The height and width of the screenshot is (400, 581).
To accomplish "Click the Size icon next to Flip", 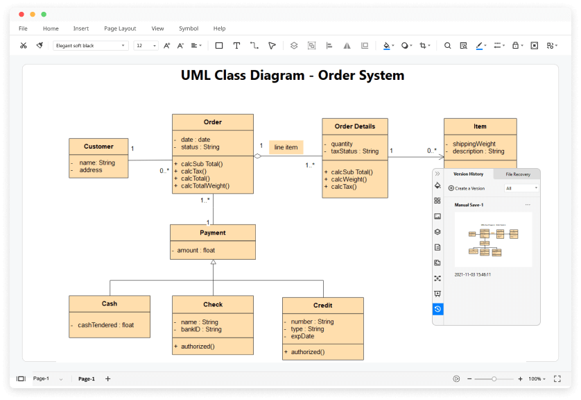I will coord(365,46).
